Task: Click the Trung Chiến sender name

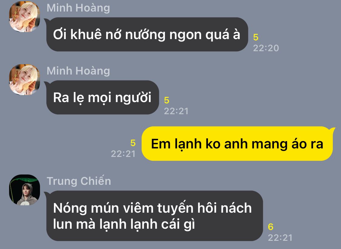Action: point(79,181)
